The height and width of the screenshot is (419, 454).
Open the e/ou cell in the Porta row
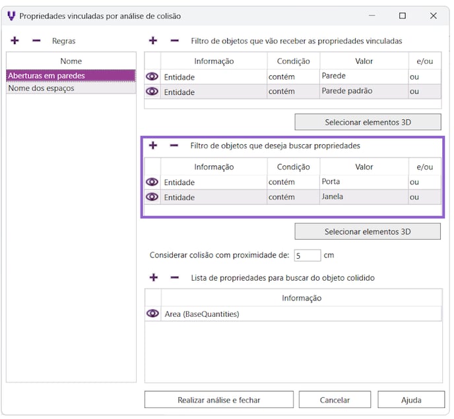424,182
